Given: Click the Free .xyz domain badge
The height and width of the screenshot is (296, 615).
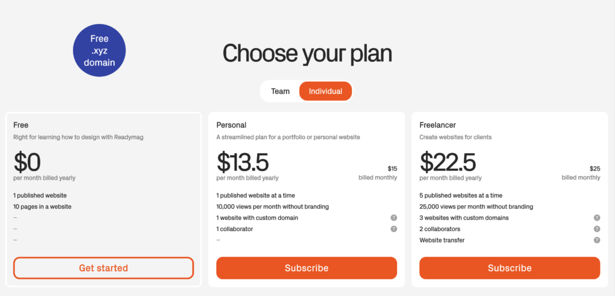Looking at the screenshot, I should (x=100, y=50).
